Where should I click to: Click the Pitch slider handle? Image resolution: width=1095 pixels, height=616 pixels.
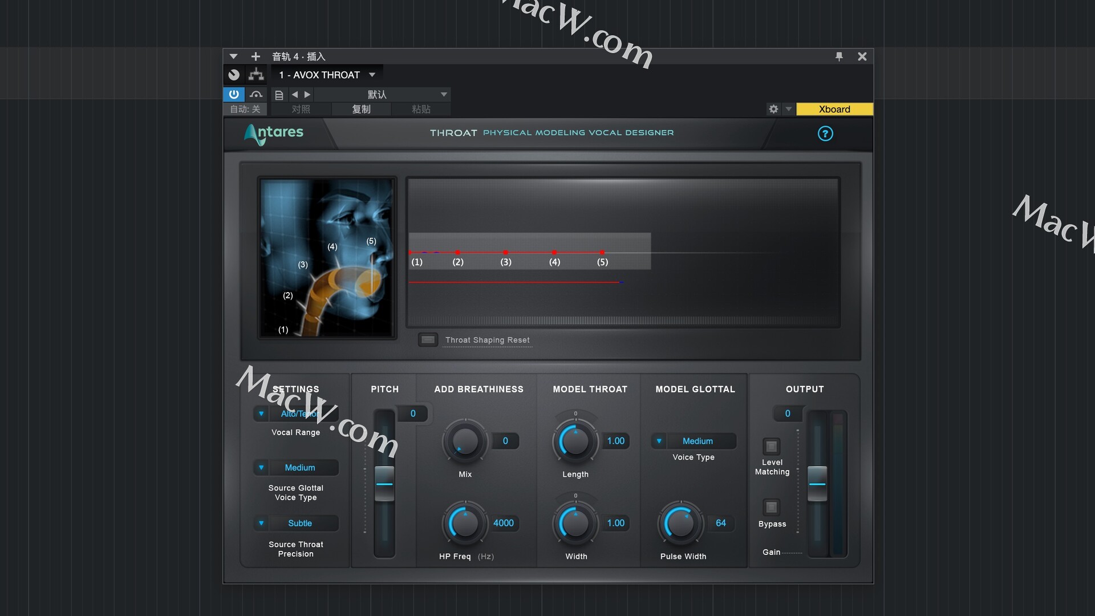pos(384,484)
